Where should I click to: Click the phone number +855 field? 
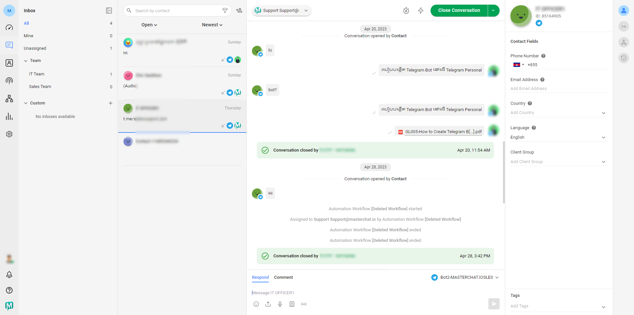click(x=567, y=65)
